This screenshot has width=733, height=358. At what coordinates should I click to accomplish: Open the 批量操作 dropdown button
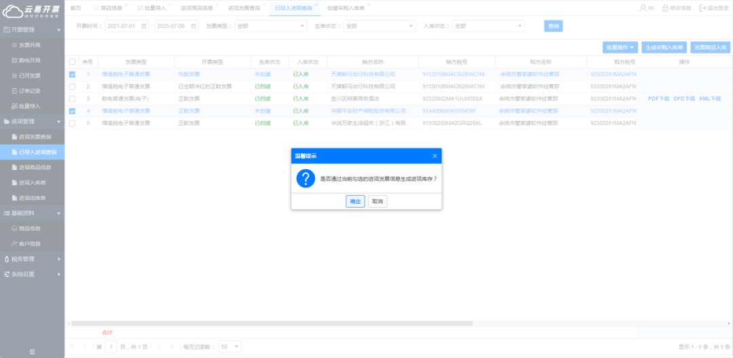[x=620, y=48]
